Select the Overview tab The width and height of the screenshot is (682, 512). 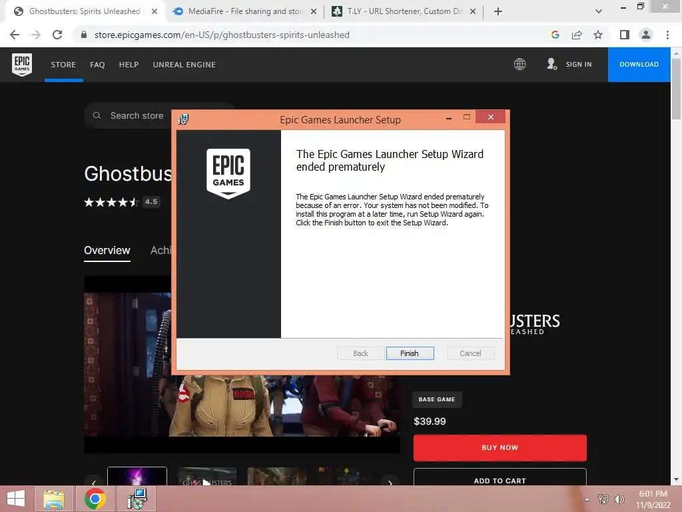(x=107, y=251)
